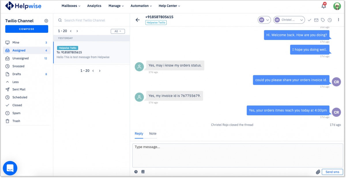Viewport: 346px width, 178px height.
Task: Expand the Automation menu
Action: click(x=141, y=5)
